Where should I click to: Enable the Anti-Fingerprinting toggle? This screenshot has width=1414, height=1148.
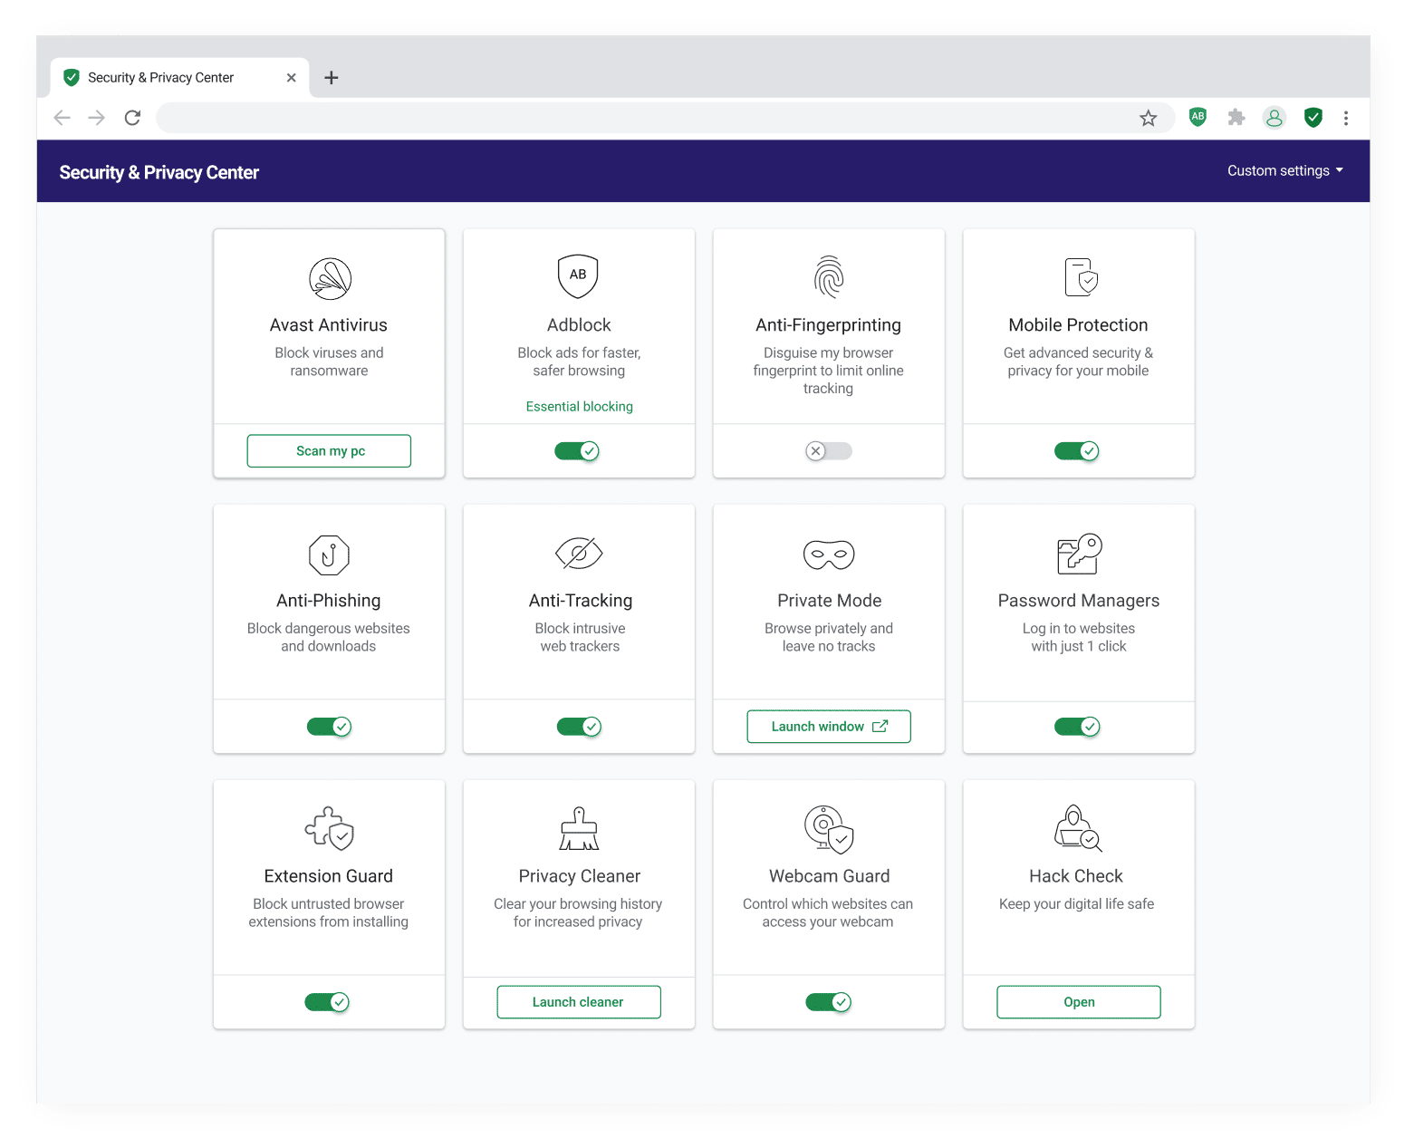click(x=828, y=451)
